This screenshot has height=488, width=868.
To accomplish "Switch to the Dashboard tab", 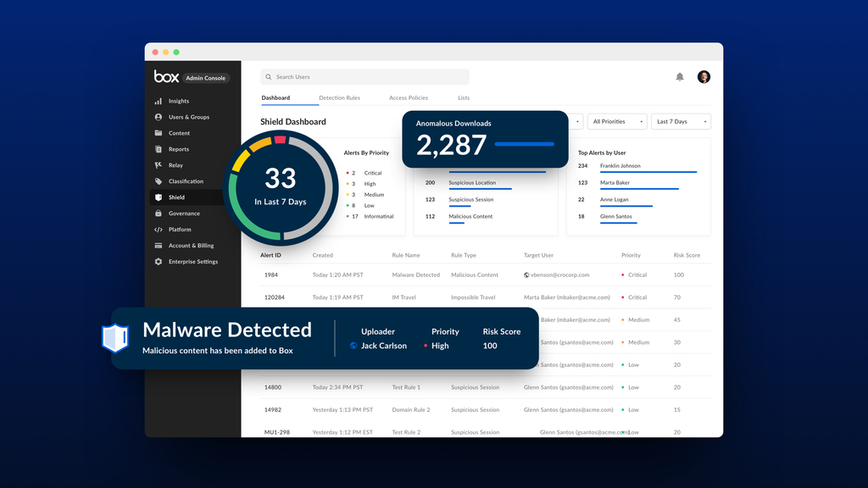I will tap(275, 98).
